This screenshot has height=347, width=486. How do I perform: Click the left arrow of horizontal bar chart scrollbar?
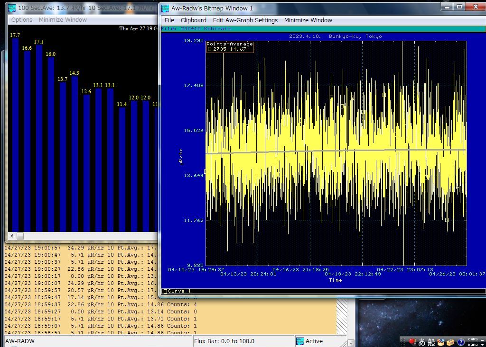tap(12, 236)
